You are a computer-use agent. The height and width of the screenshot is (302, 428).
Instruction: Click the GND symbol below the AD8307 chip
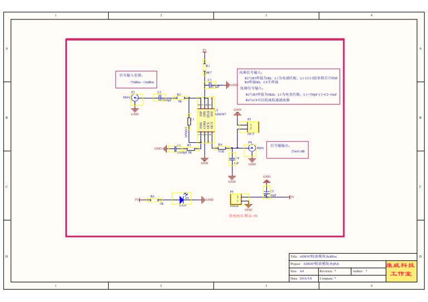(205, 161)
